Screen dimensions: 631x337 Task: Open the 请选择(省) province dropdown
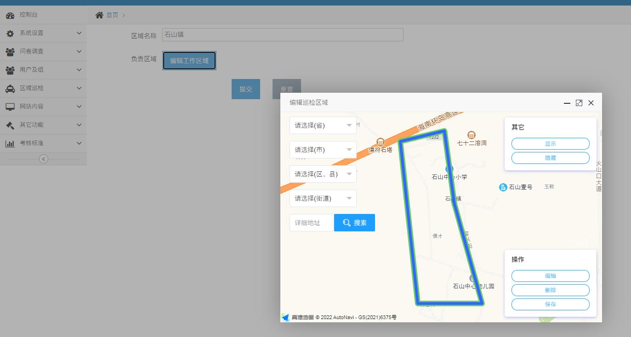[x=323, y=125]
